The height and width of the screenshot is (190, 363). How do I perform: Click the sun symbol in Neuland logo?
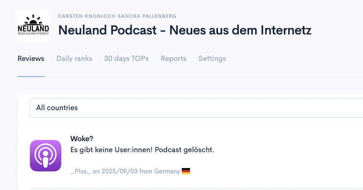pyautogui.click(x=33, y=19)
